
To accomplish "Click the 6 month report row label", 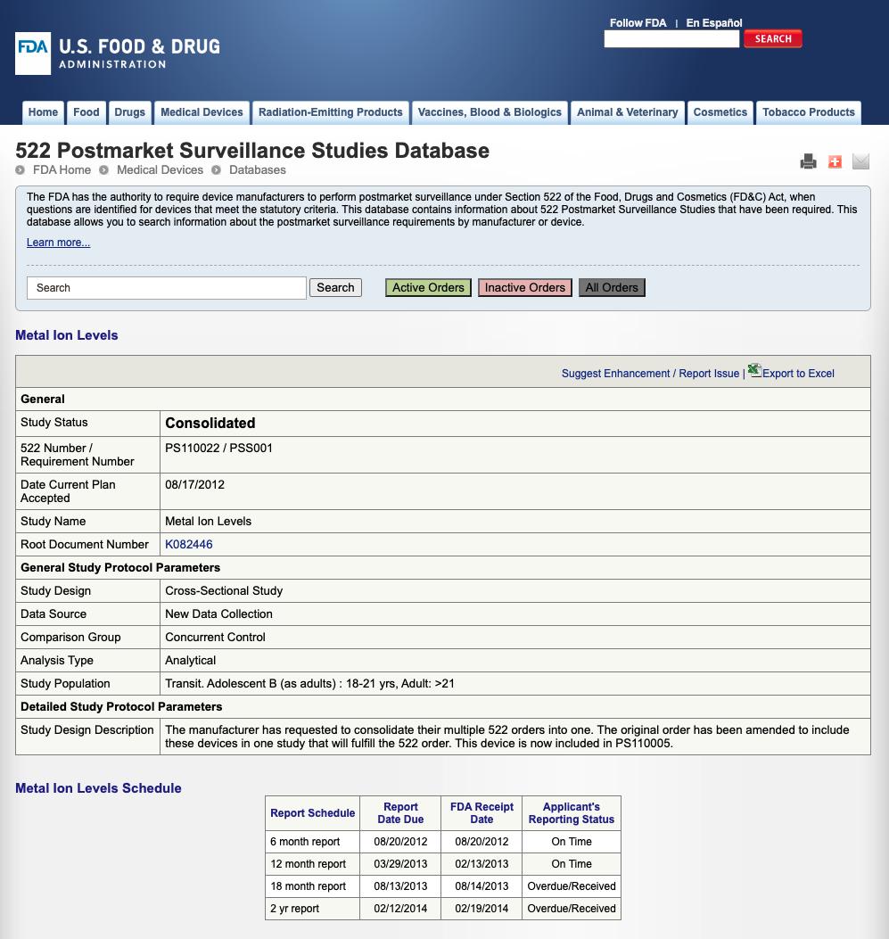I will click(305, 842).
